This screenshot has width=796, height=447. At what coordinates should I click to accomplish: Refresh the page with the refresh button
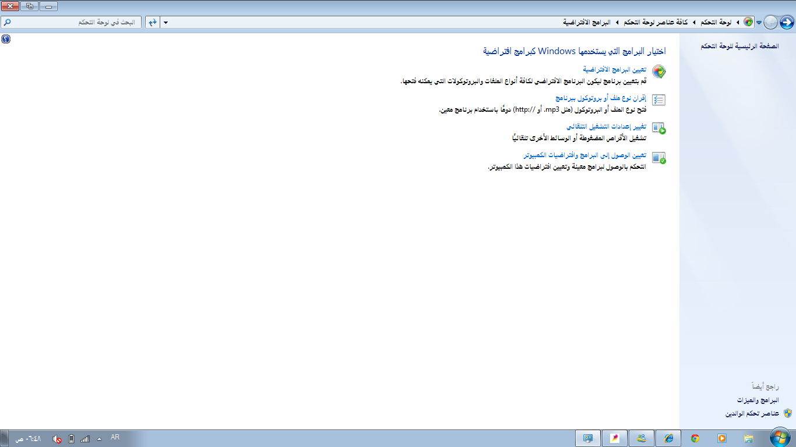click(152, 22)
